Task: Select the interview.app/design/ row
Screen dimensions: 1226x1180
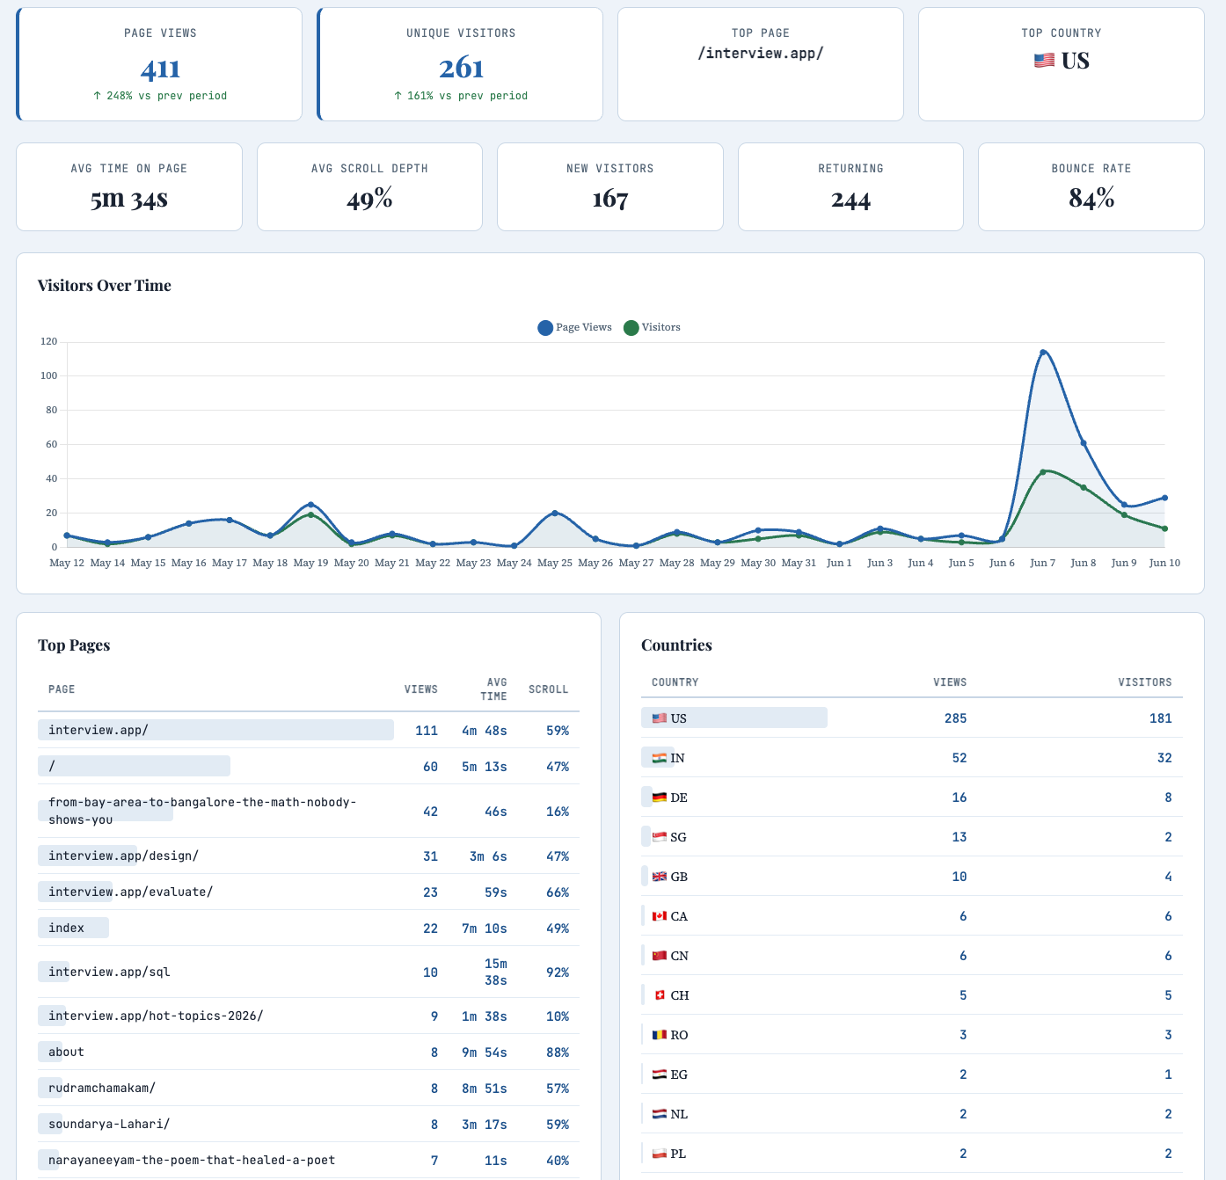Action: click(309, 856)
